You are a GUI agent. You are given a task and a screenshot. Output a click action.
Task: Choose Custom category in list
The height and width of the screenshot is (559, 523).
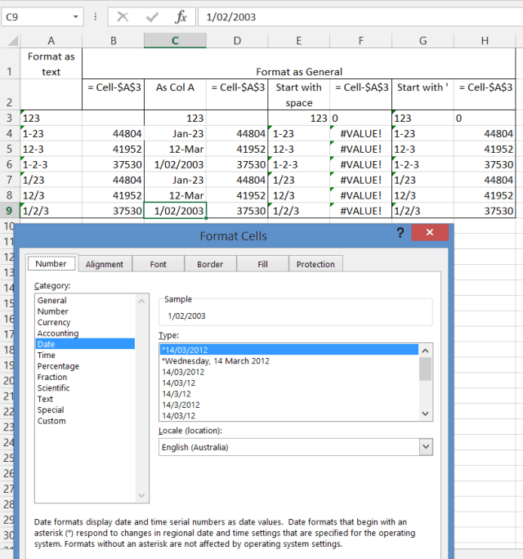pos(51,421)
